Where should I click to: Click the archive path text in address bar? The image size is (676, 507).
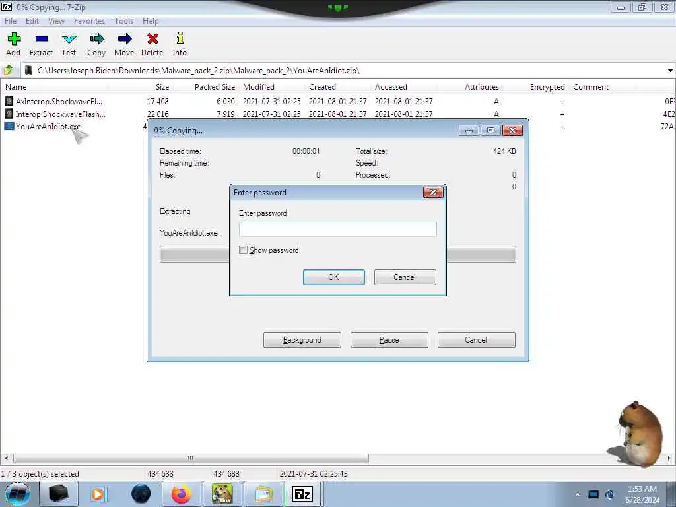pyautogui.click(x=198, y=71)
